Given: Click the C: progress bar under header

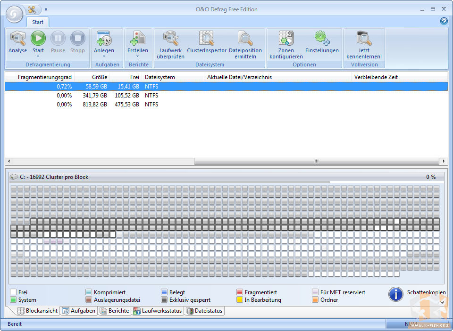Looking at the screenshot, I should coord(226,182).
